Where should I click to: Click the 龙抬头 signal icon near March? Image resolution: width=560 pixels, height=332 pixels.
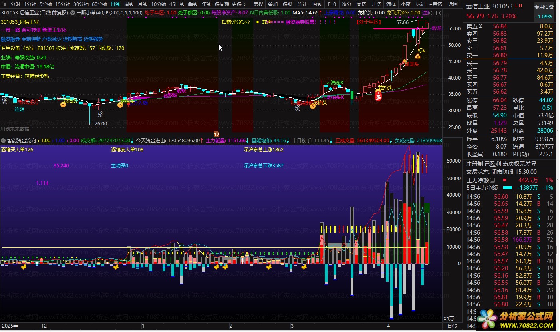tap(313, 106)
